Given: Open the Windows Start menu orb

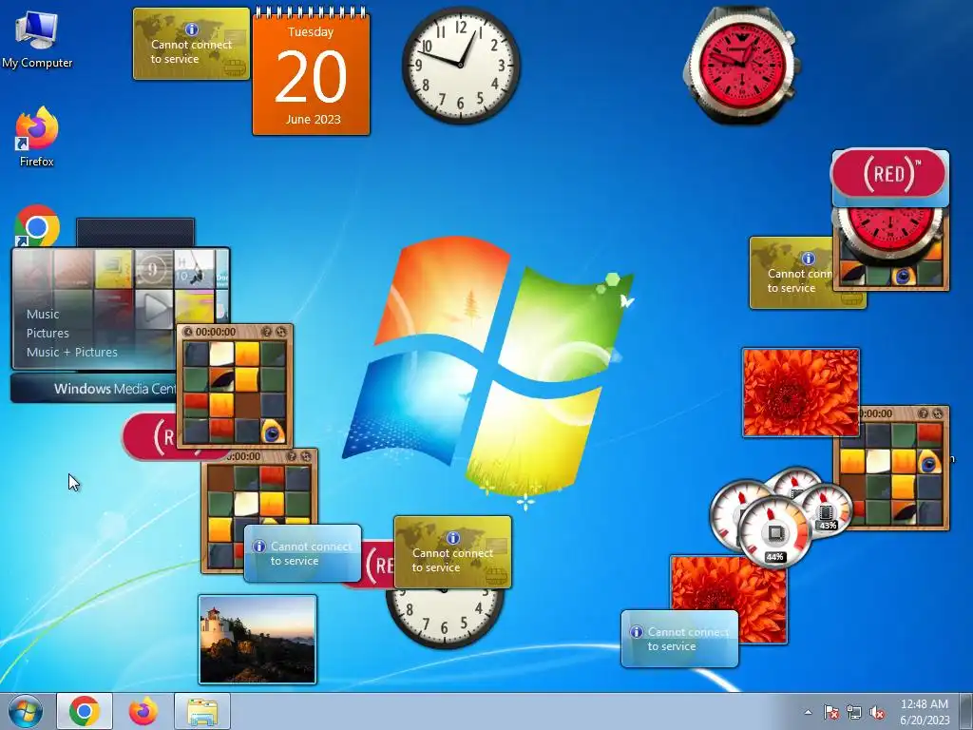Looking at the screenshot, I should click(26, 711).
